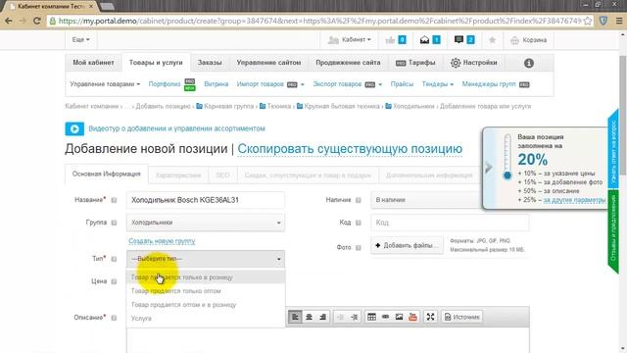Decrease indent in editor toolbar
Image resolution: width=627 pixels, height=353 pixels.
coord(340,317)
